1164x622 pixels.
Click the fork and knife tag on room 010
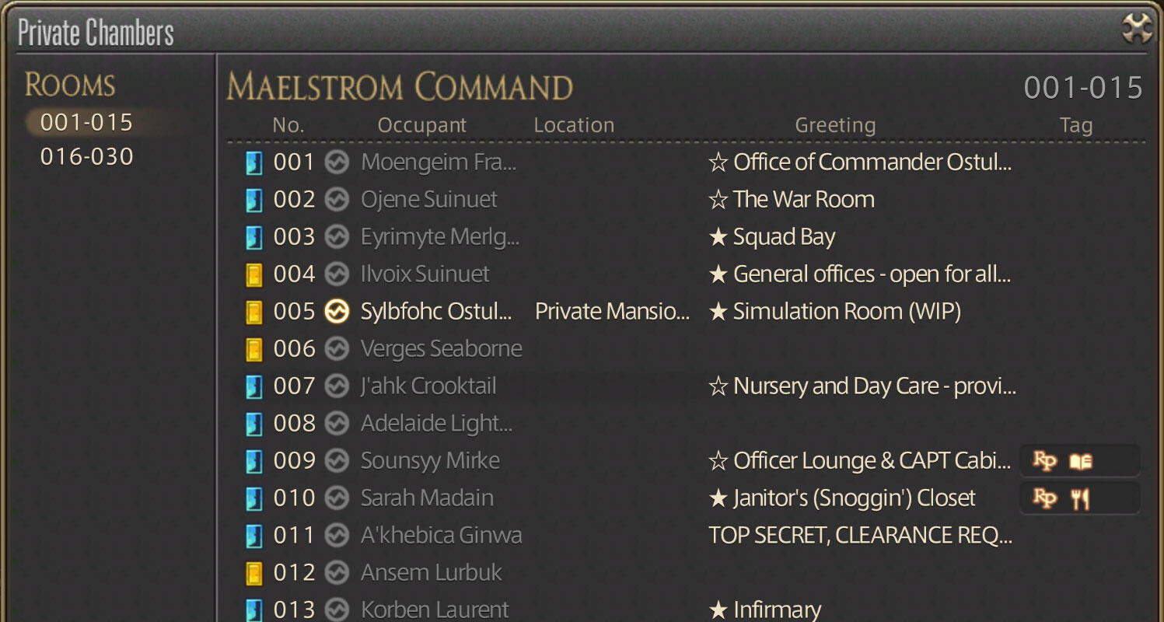[1080, 499]
